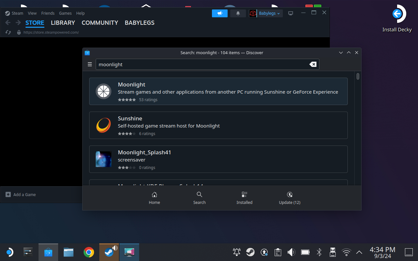The image size is (418, 261).
Task: Open the Dolphin file manager
Action: 69,252
